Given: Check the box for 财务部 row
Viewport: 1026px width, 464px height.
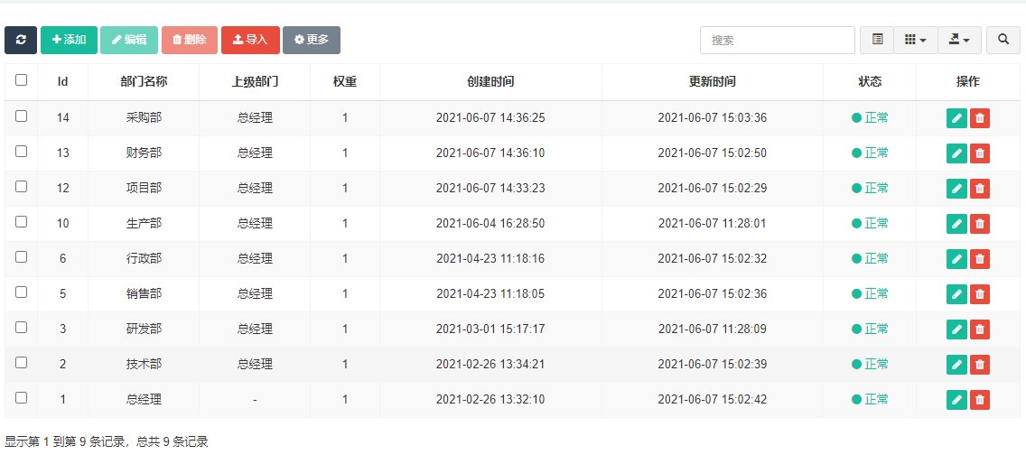Looking at the screenshot, I should click(x=21, y=151).
